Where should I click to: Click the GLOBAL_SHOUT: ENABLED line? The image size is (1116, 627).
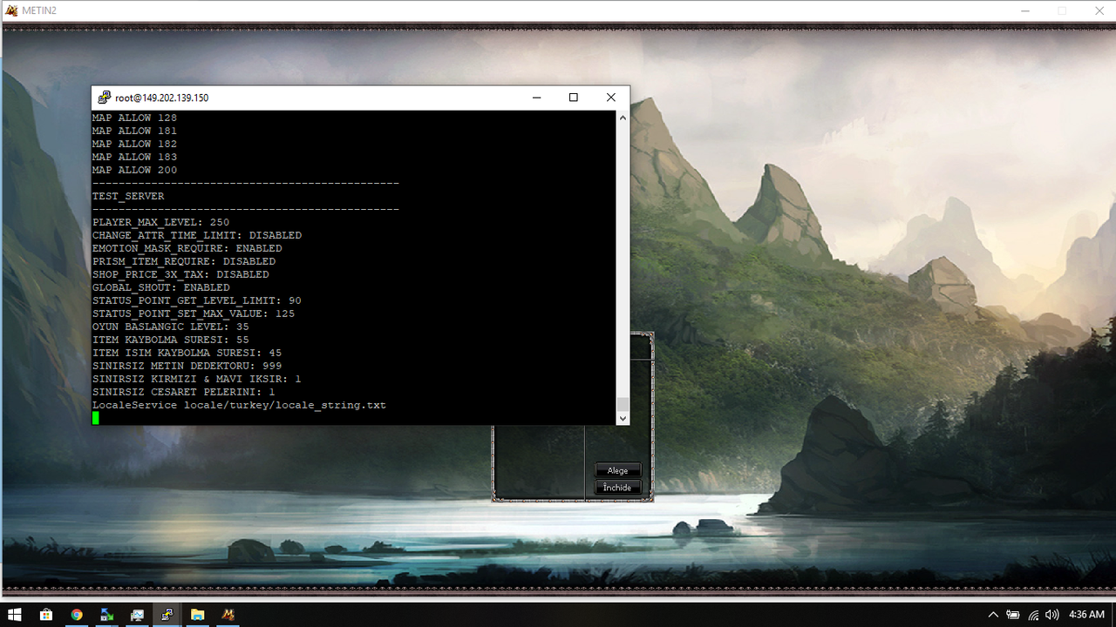tap(161, 287)
